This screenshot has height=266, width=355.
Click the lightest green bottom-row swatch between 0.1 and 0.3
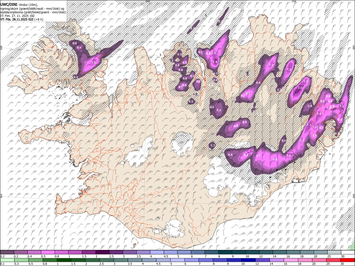click(x=7, y=260)
